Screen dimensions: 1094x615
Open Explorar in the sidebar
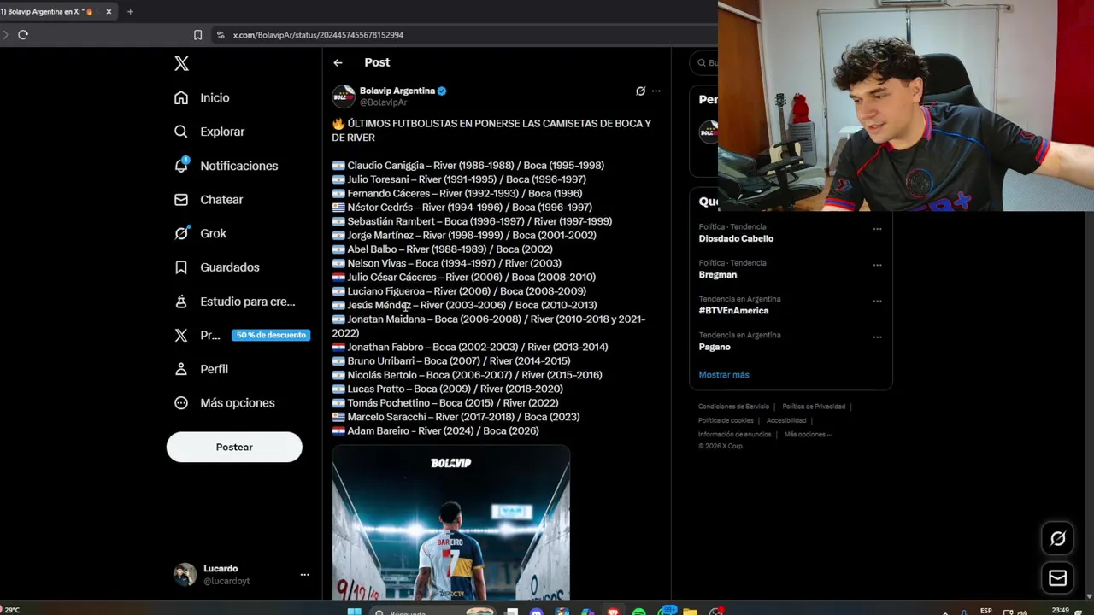(209, 132)
